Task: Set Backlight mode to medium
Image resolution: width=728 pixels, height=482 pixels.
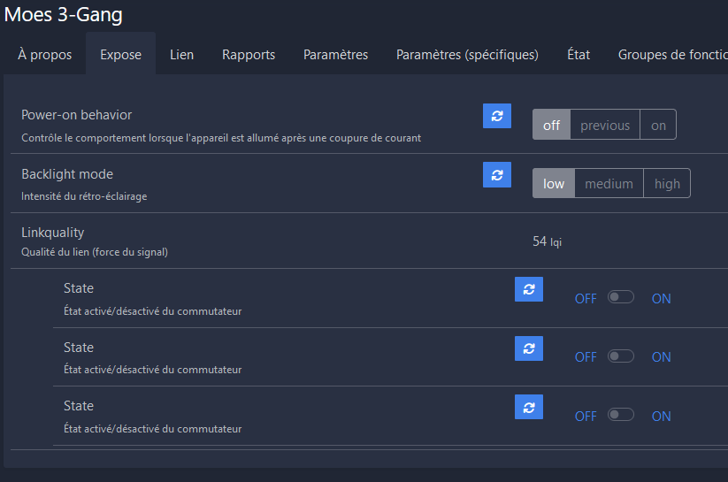Action: (609, 183)
